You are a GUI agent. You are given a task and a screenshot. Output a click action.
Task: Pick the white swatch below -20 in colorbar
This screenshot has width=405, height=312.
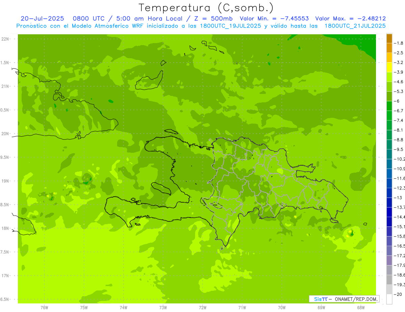coord(389,299)
